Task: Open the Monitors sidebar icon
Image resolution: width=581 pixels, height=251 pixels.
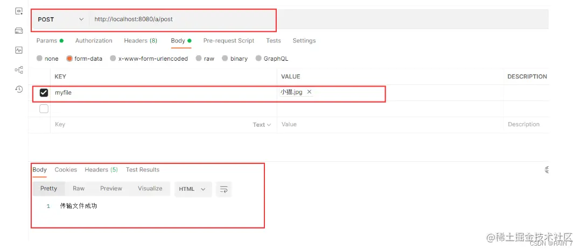Action: (19, 50)
